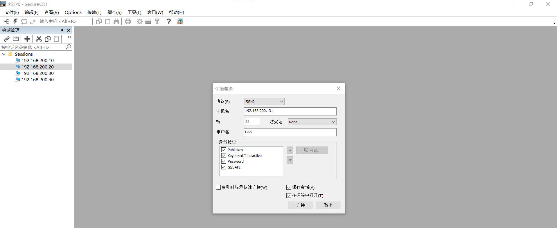The image size is (557, 228).
Task: Click the main toolbar paste clipboard icon
Action: click(108, 21)
